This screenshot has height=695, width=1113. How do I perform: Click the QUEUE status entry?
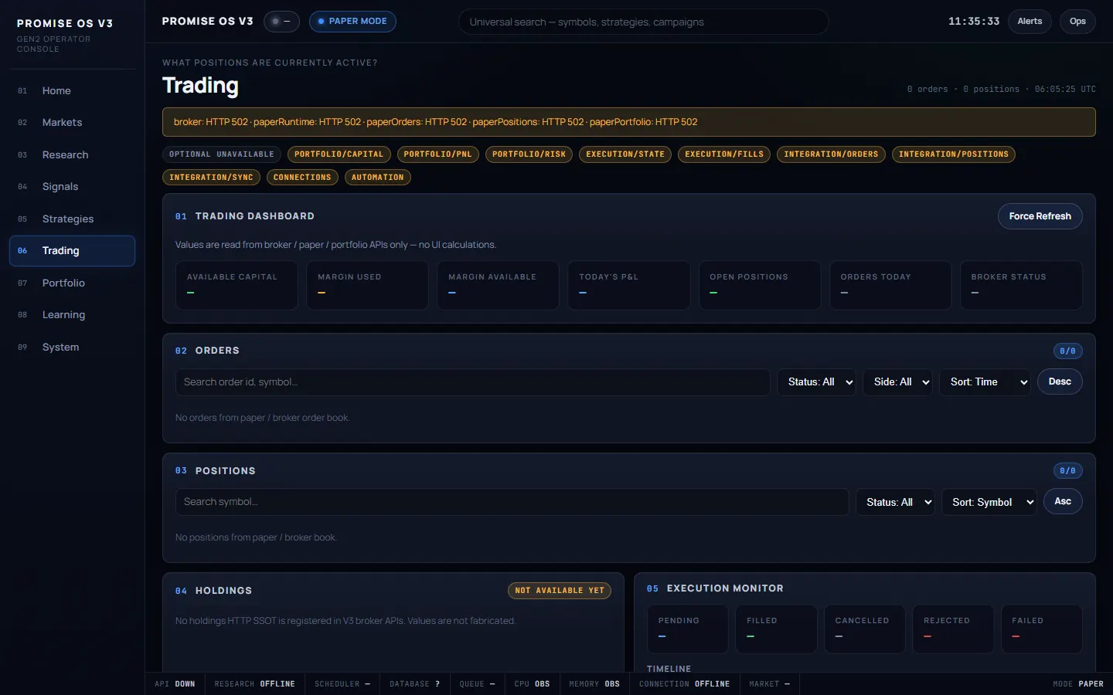[477, 684]
